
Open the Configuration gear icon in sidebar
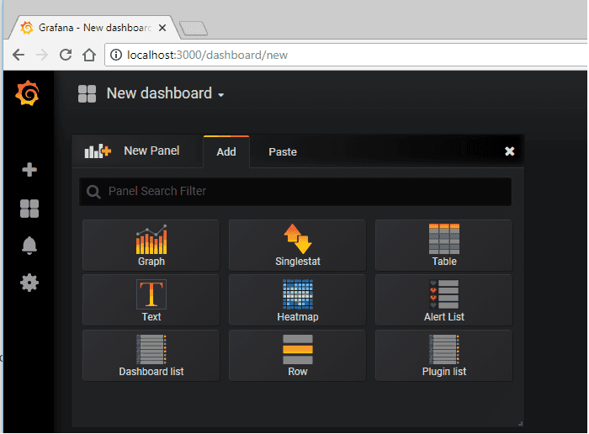point(29,283)
